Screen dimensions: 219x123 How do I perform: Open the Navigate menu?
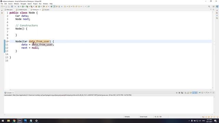tap(23, 4)
